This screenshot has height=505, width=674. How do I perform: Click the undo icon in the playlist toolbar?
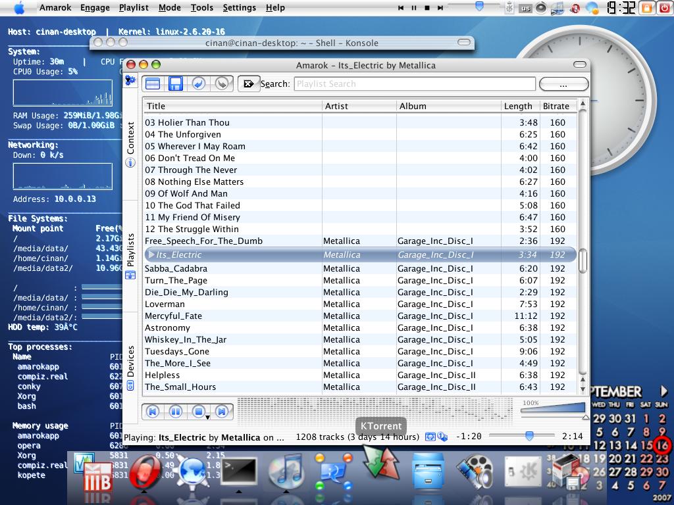199,84
